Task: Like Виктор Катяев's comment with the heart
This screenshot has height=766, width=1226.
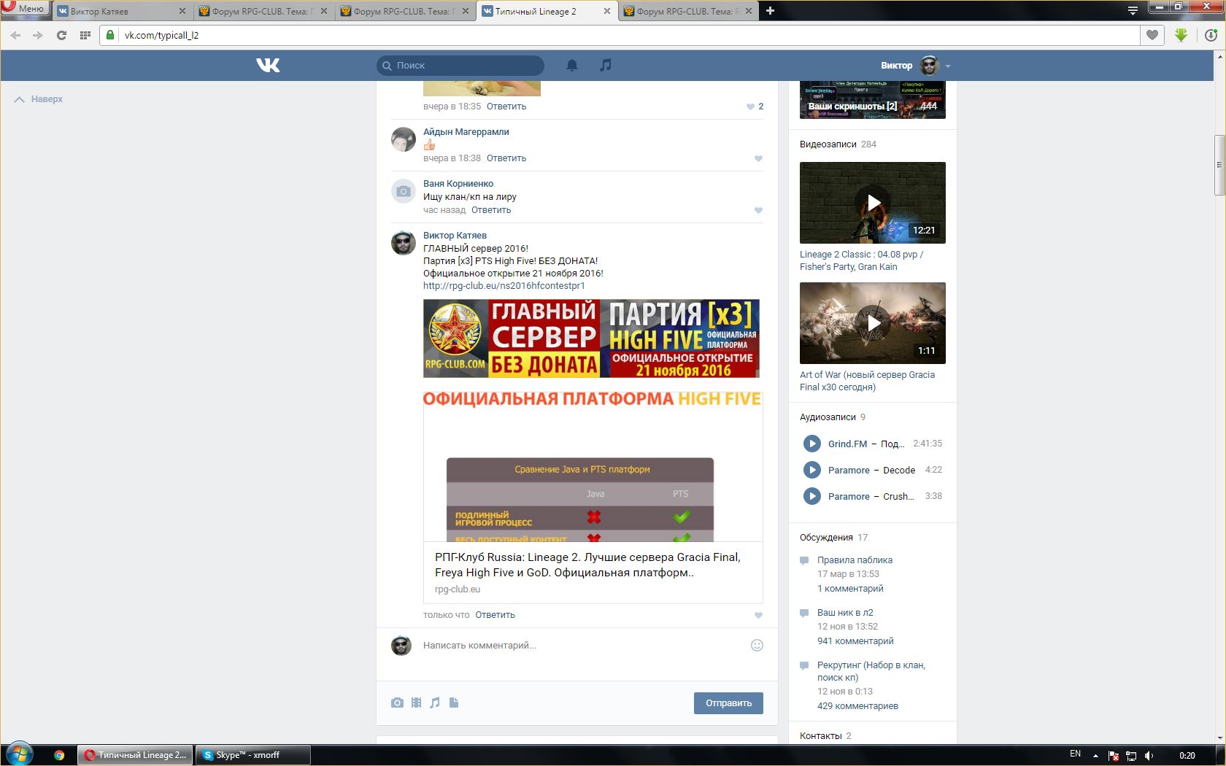Action: pos(758,615)
